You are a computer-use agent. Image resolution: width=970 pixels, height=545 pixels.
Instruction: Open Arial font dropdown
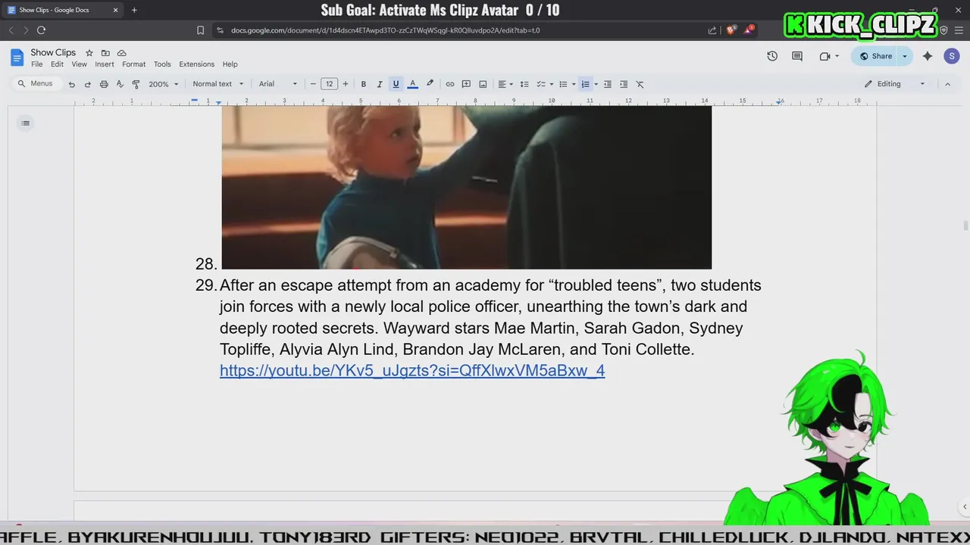[x=278, y=84]
